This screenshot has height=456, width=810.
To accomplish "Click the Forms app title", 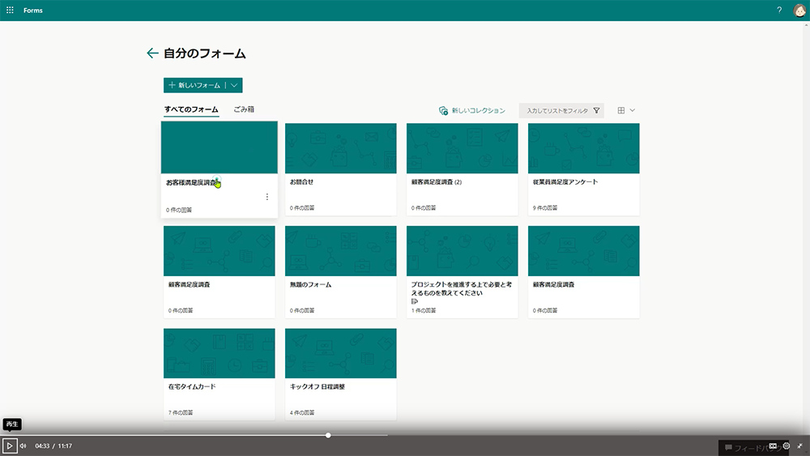I will (x=33, y=11).
